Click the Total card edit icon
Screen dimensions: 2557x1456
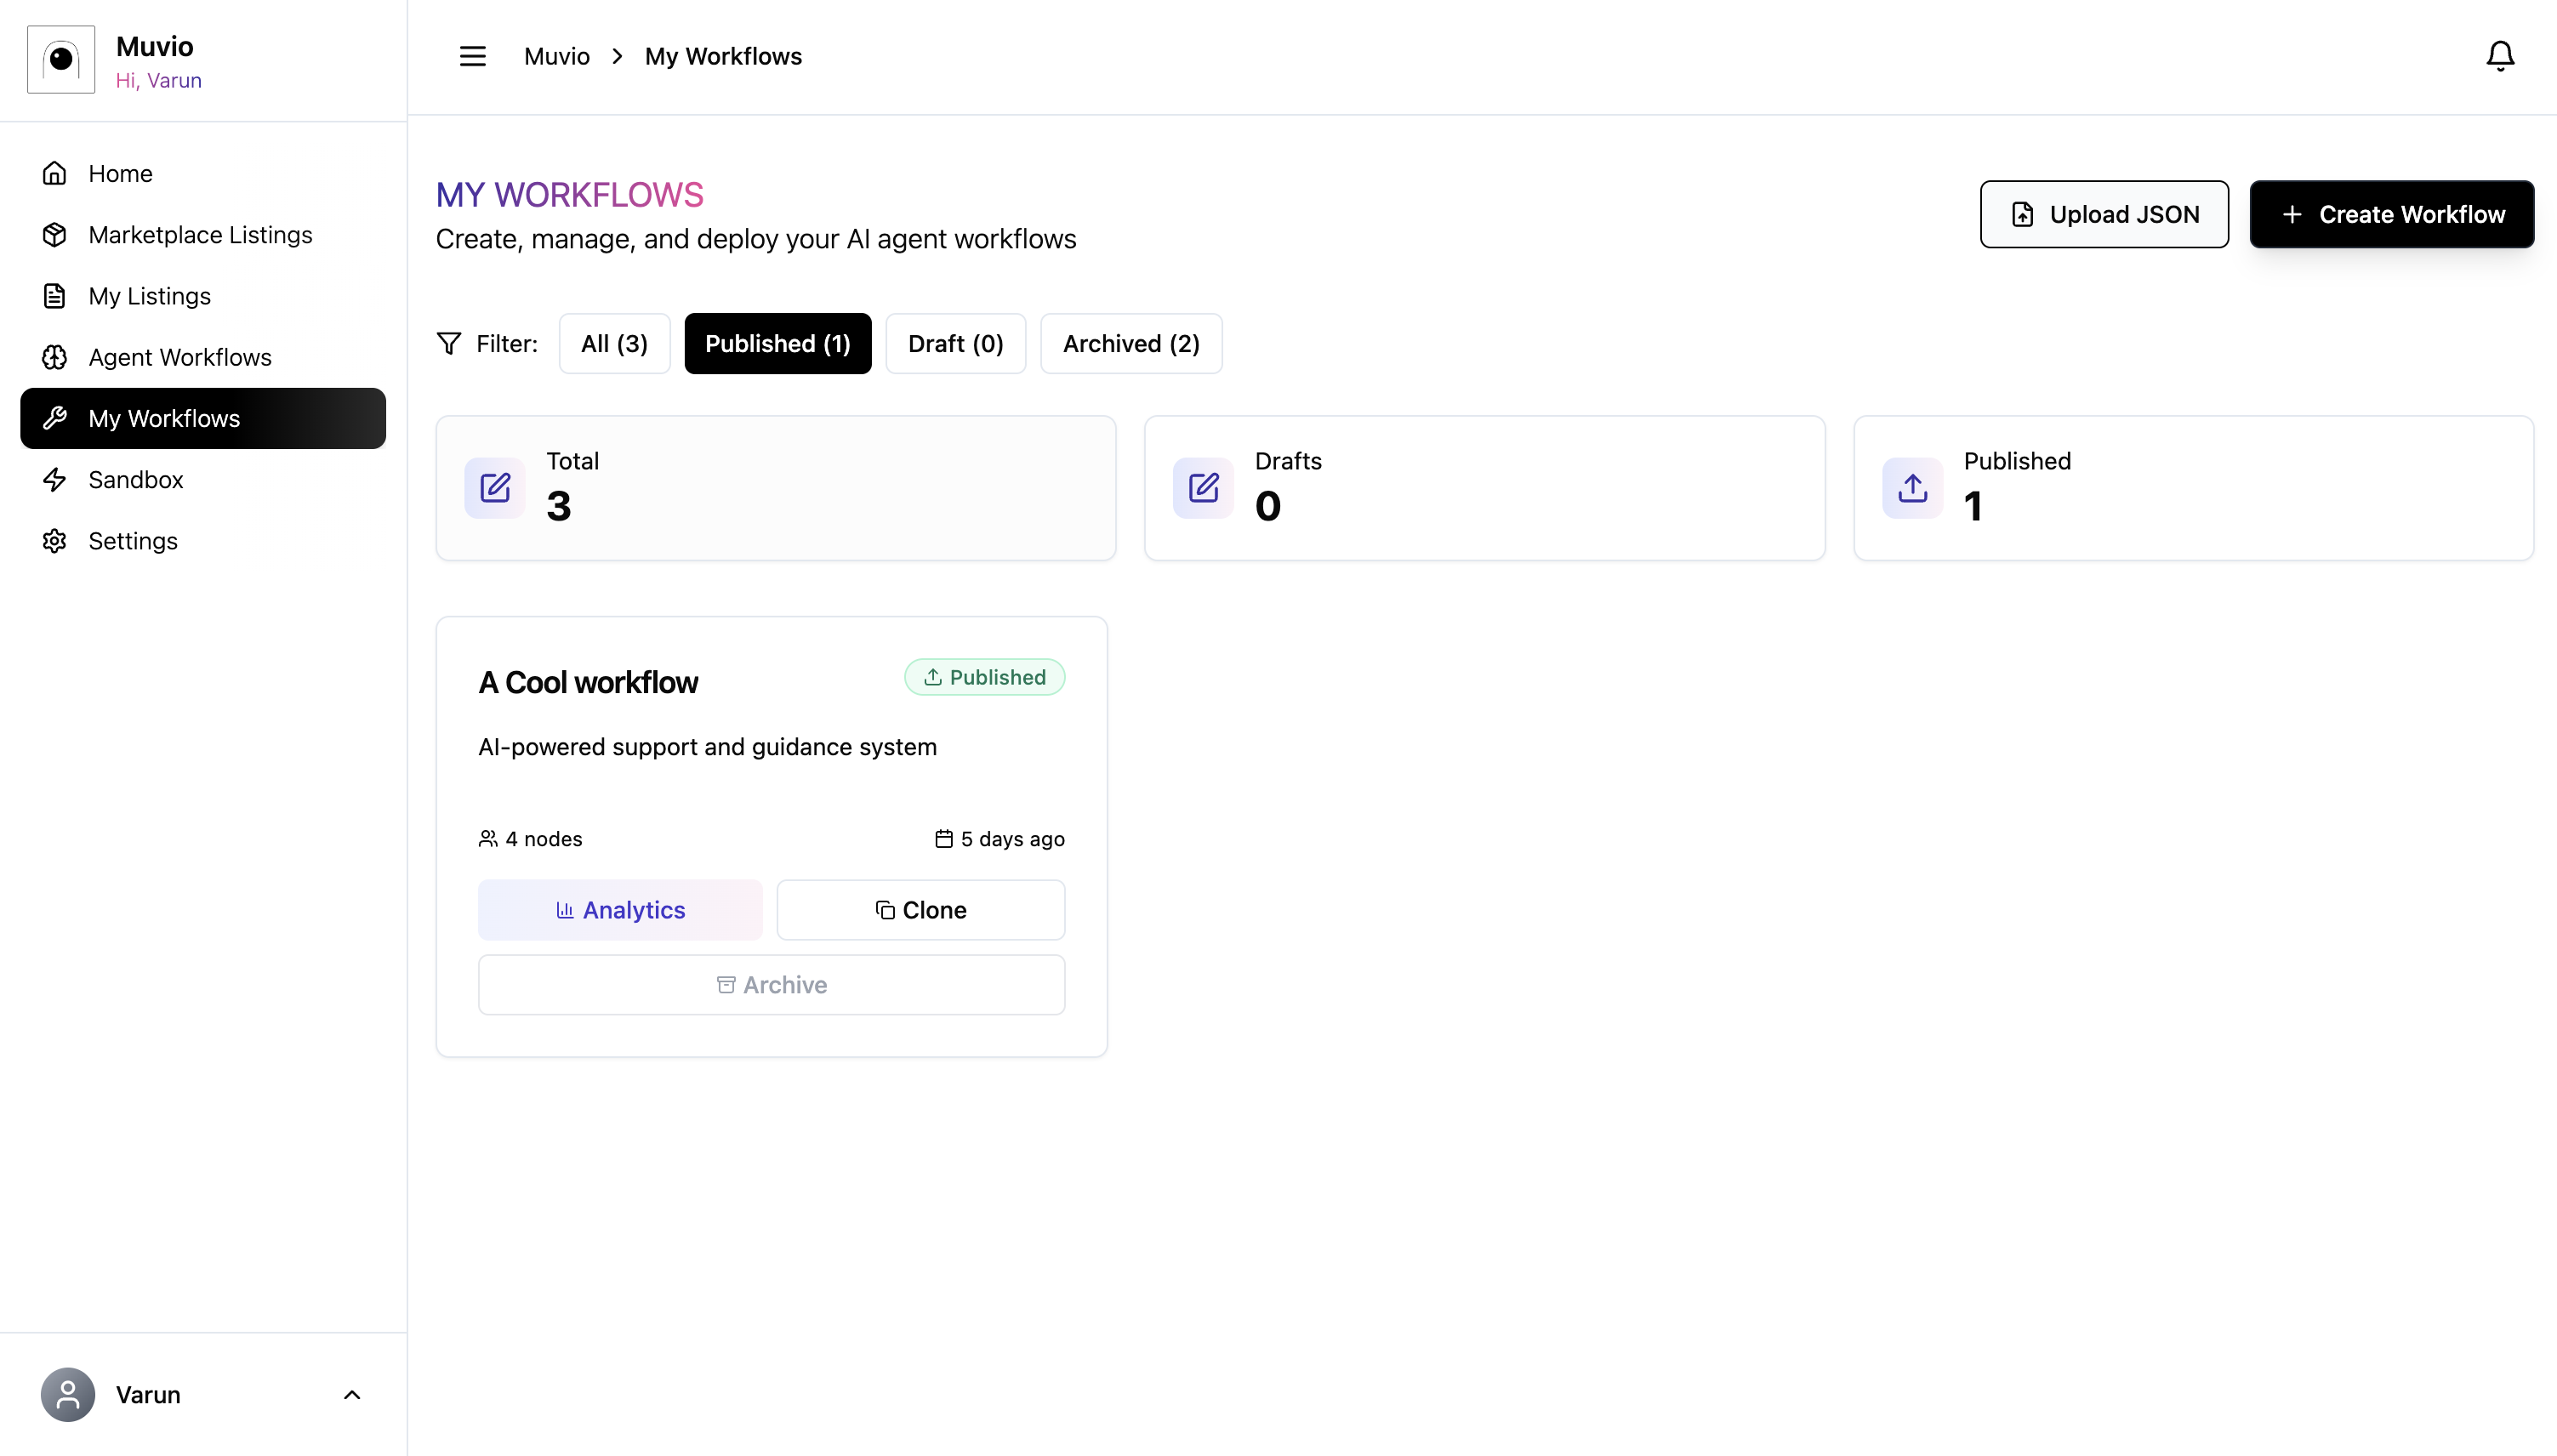pyautogui.click(x=495, y=488)
